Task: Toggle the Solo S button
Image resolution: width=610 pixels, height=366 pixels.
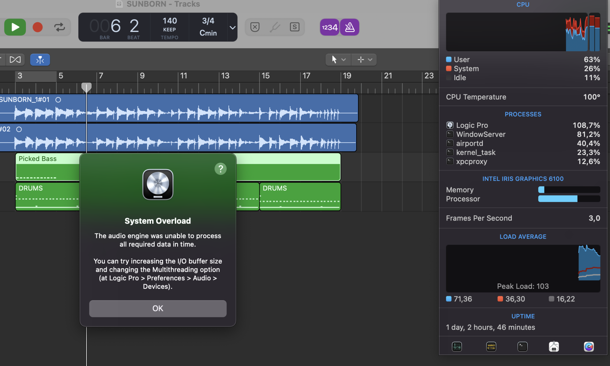Action: coord(295,27)
